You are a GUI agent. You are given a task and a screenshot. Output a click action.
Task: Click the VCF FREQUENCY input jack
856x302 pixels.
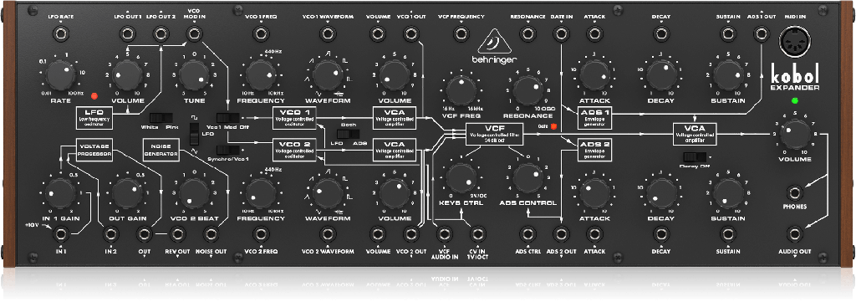pos(461,34)
